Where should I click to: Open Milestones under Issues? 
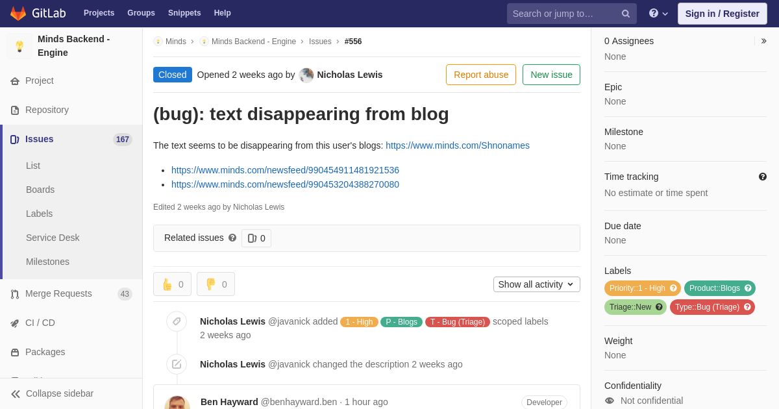pyautogui.click(x=47, y=262)
